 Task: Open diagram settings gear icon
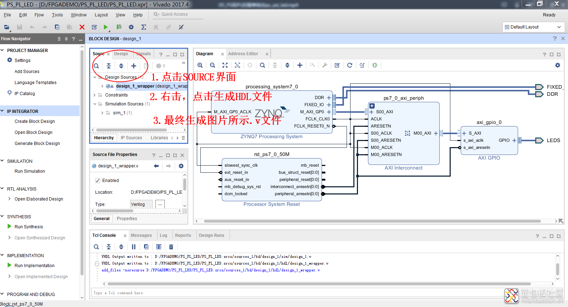[x=558, y=65]
